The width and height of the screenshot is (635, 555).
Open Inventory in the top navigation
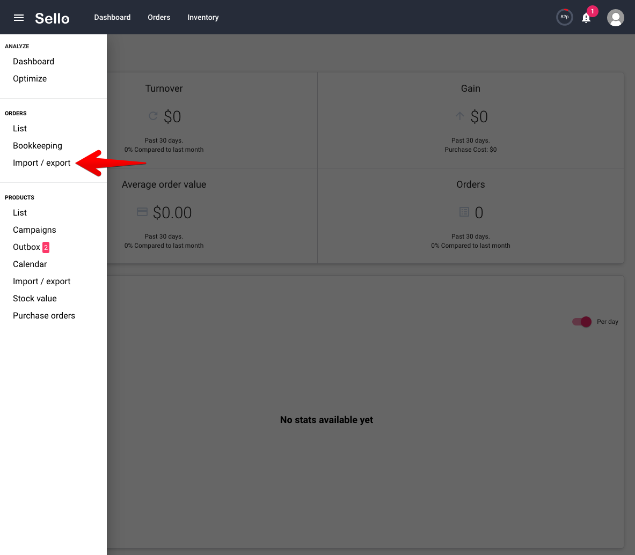click(x=203, y=17)
